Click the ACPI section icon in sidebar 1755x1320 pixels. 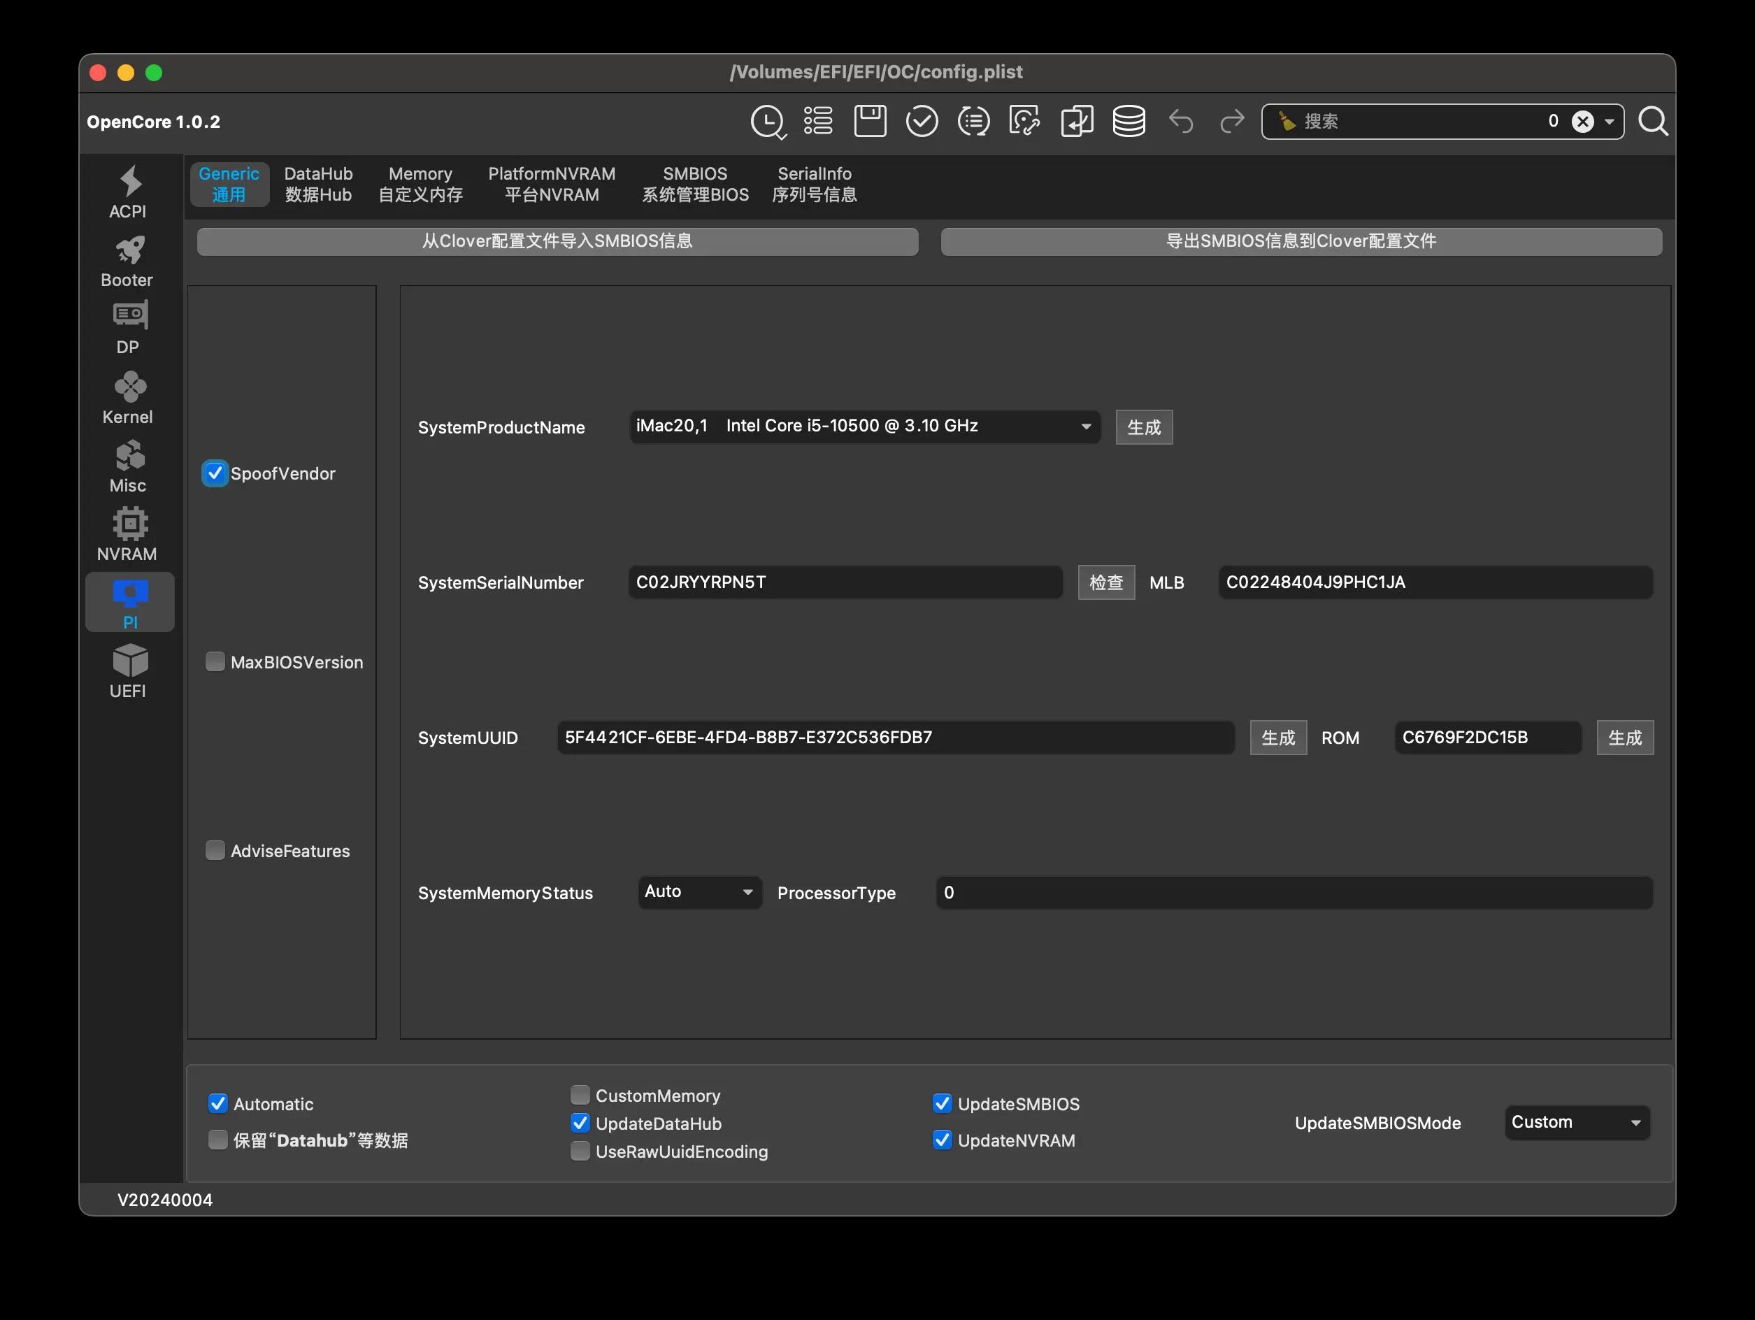pos(126,192)
